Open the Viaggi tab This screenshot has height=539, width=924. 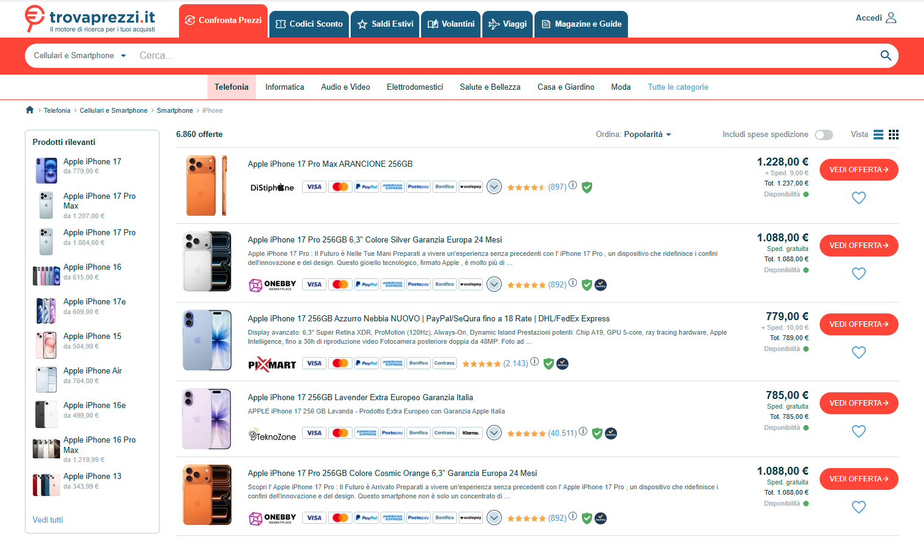pos(507,24)
